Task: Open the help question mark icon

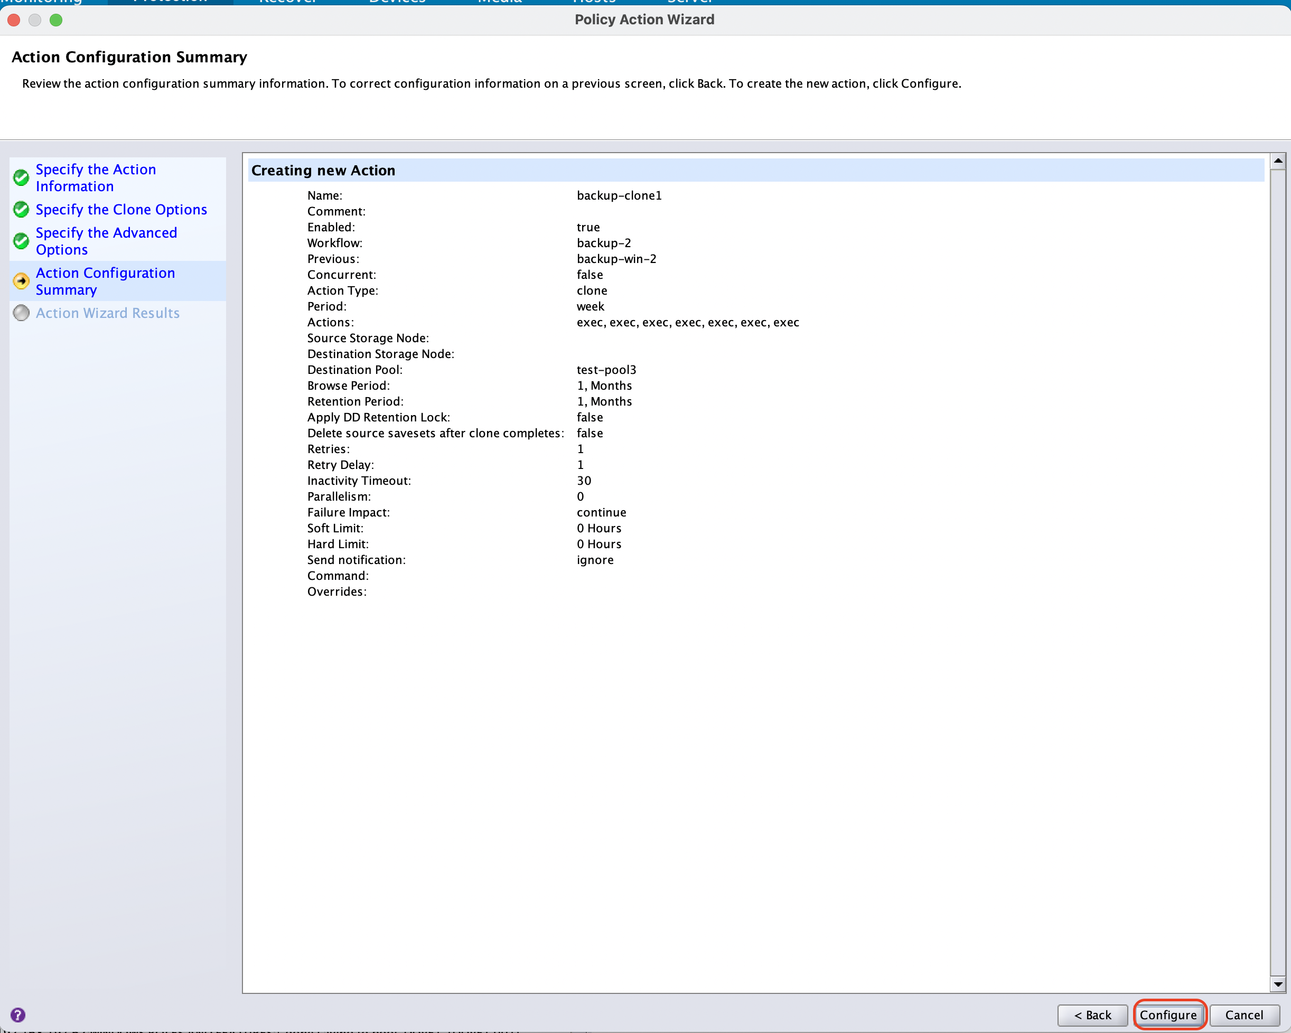Action: (18, 1015)
